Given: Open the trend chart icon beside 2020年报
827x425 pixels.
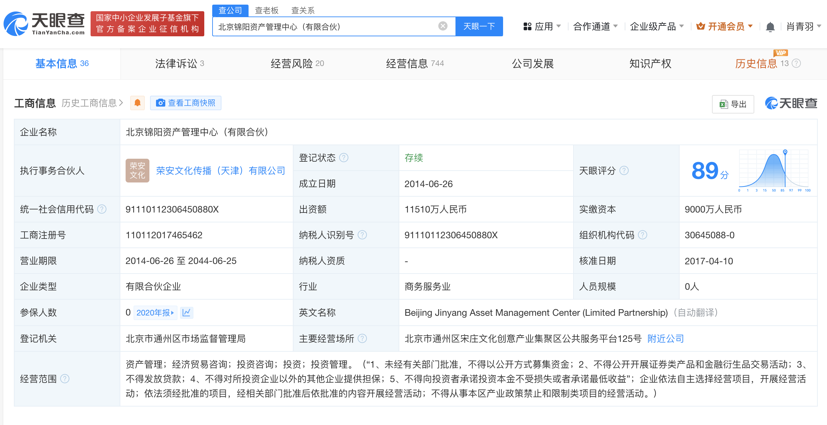Looking at the screenshot, I should (x=186, y=312).
